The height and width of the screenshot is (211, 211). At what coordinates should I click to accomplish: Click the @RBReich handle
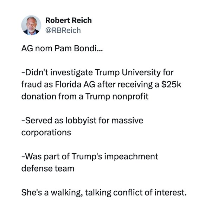(63, 30)
